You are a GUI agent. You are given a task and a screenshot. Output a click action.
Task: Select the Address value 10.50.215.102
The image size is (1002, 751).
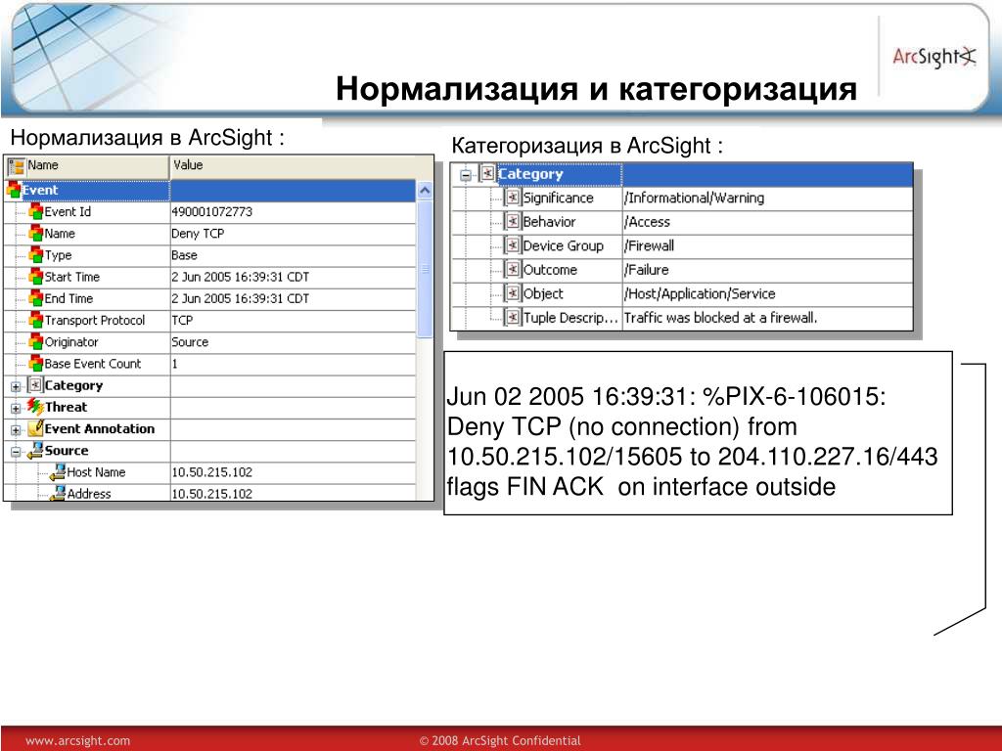coord(211,494)
